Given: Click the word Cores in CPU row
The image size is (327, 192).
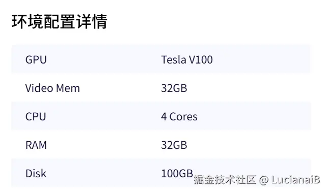Looking at the screenshot, I should [183, 117].
